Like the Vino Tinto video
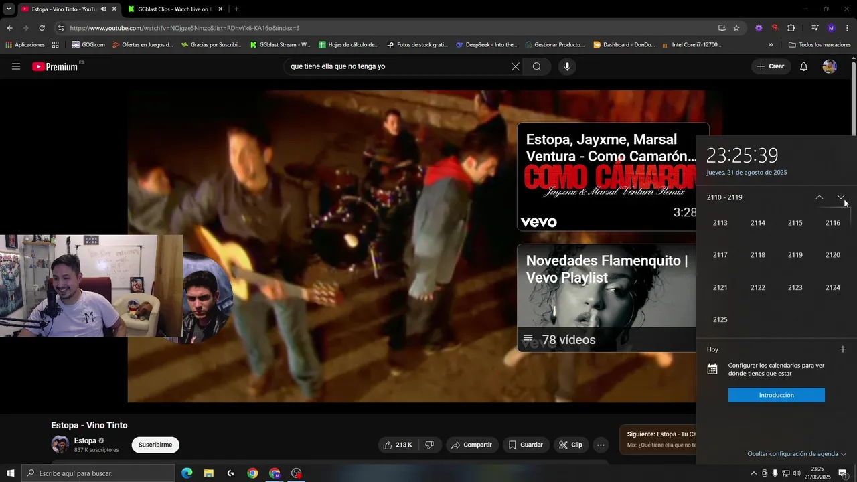Image resolution: width=857 pixels, height=482 pixels. click(x=397, y=445)
